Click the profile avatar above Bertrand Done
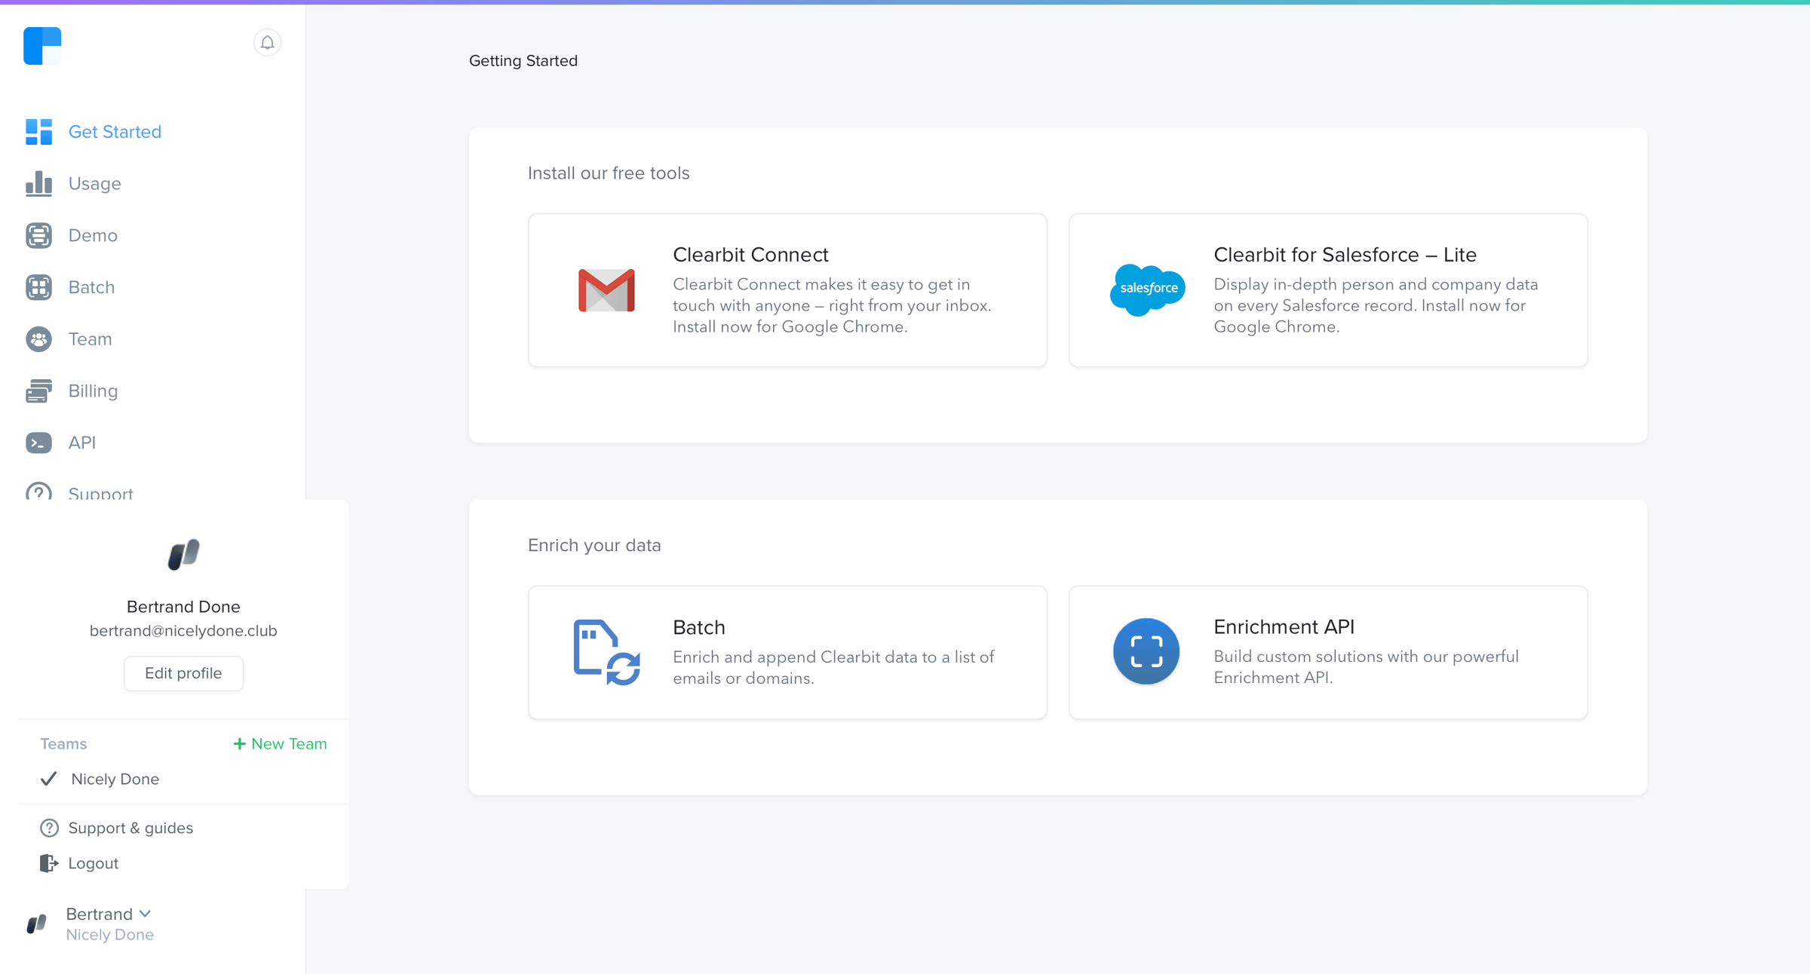 [183, 555]
